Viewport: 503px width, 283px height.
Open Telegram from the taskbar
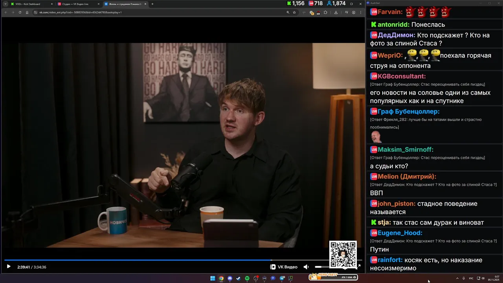[282, 278]
